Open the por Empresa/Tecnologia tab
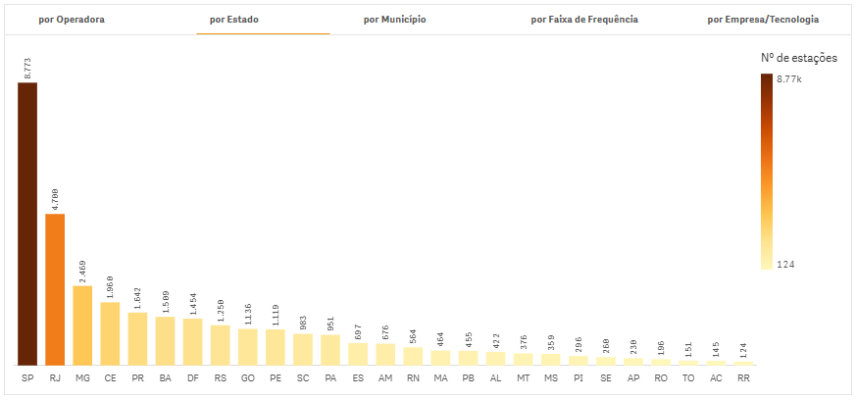 763,20
